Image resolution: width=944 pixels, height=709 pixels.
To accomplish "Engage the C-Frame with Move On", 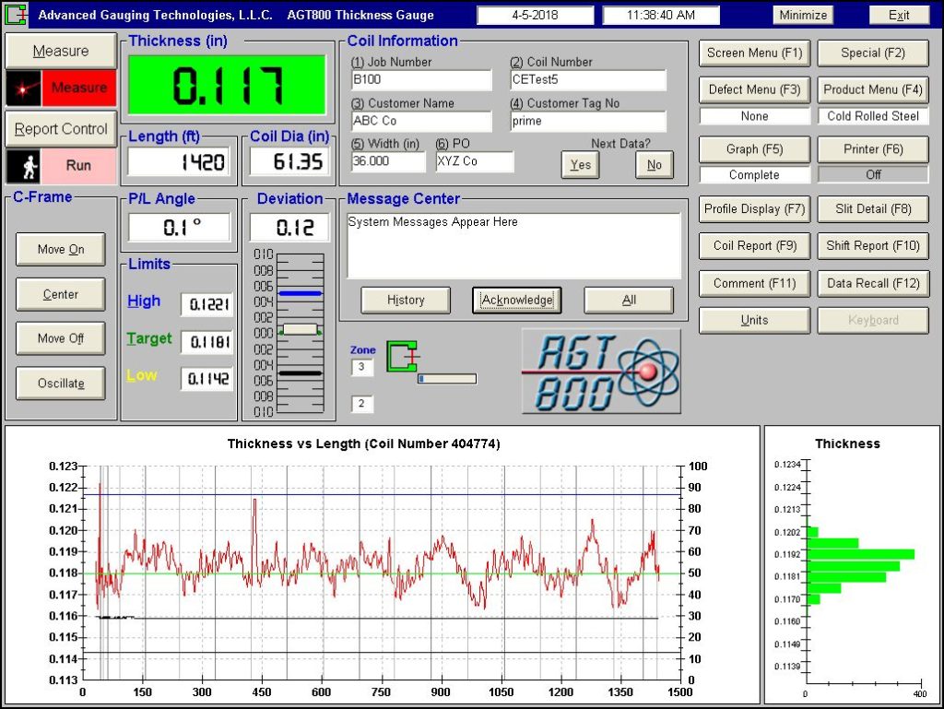I will (x=60, y=249).
